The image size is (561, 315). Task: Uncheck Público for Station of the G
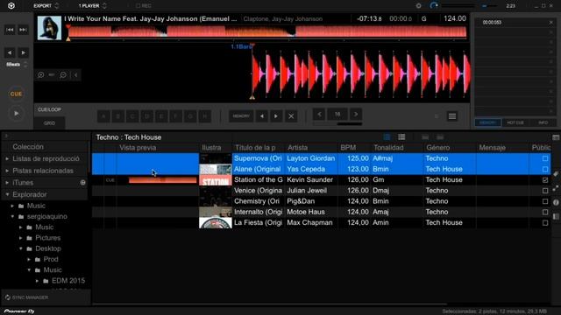pyautogui.click(x=545, y=179)
